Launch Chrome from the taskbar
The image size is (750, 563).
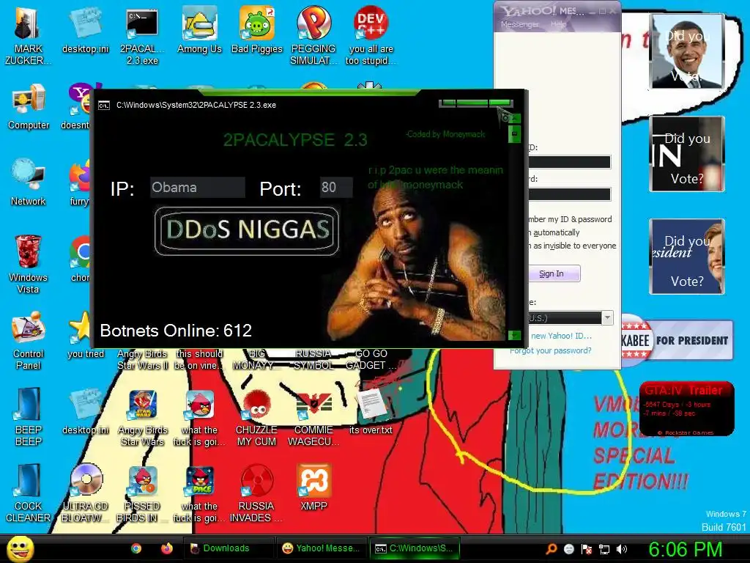coord(136,548)
